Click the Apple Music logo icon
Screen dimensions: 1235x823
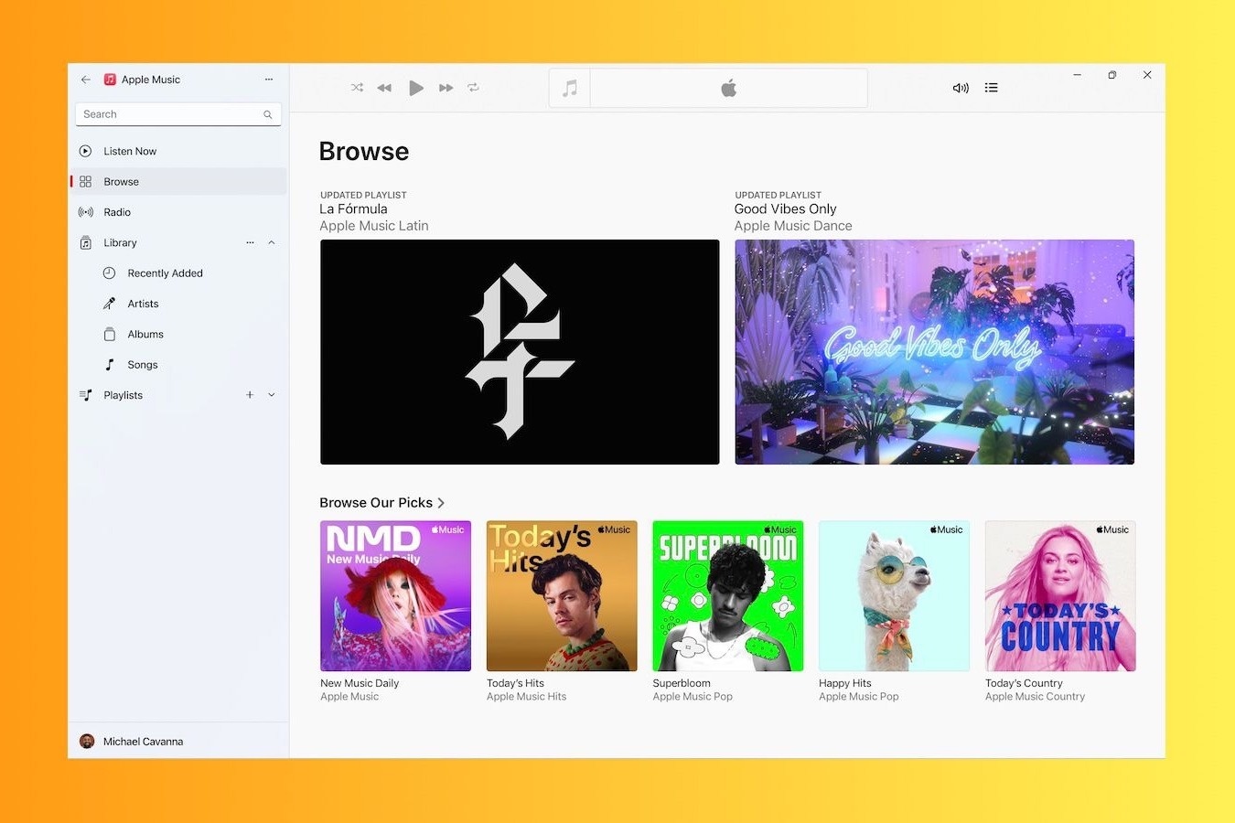tap(109, 80)
